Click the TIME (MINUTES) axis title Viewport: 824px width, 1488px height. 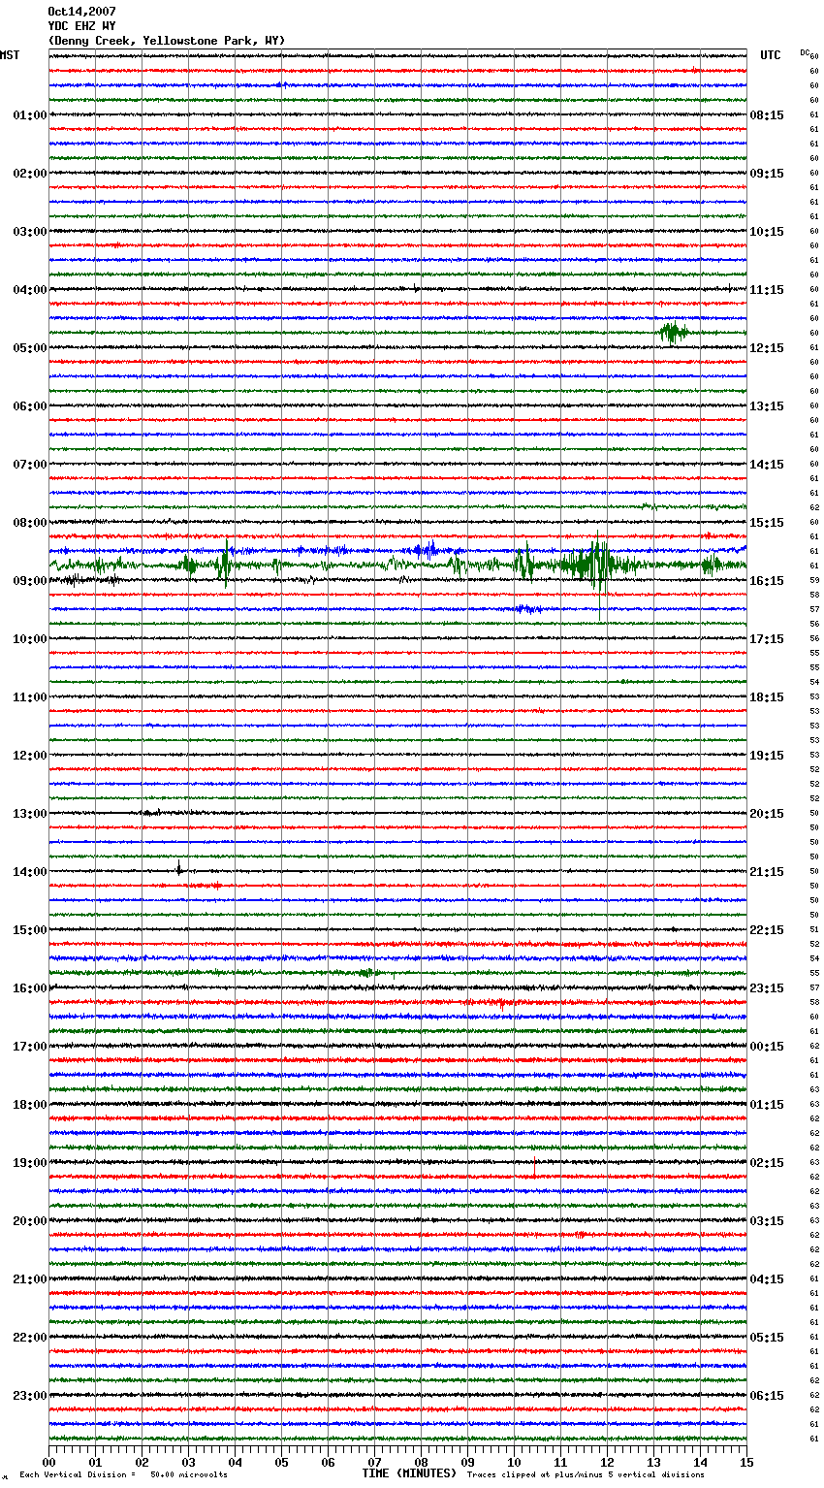409,1473
